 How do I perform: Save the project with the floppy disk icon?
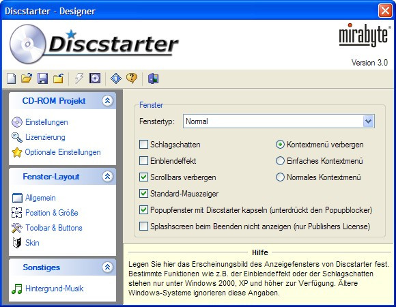(x=42, y=78)
